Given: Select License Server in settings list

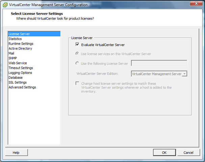Looking at the screenshot, I should [x=19, y=34].
